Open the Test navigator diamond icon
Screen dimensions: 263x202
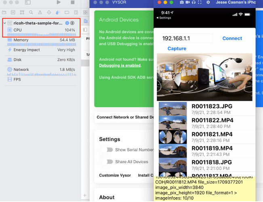click(49, 13)
